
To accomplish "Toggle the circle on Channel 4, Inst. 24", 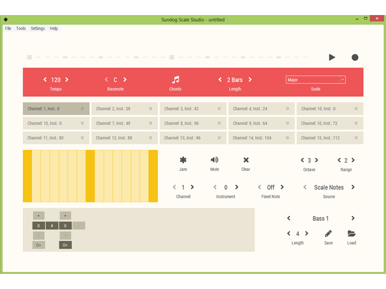I will pos(288,109).
